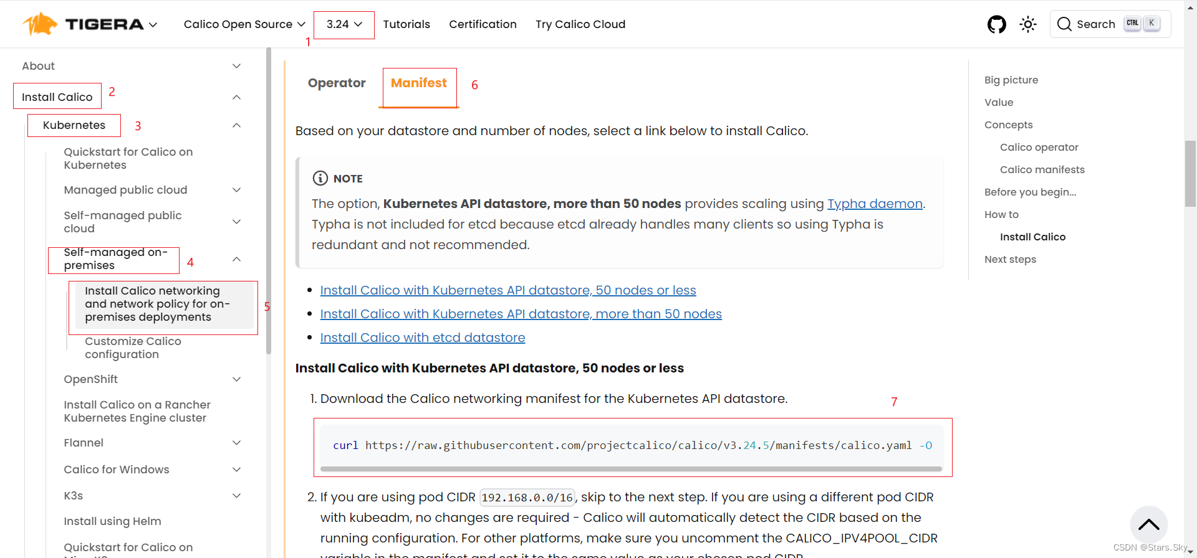Open the Tutorials menu item

[x=406, y=24]
